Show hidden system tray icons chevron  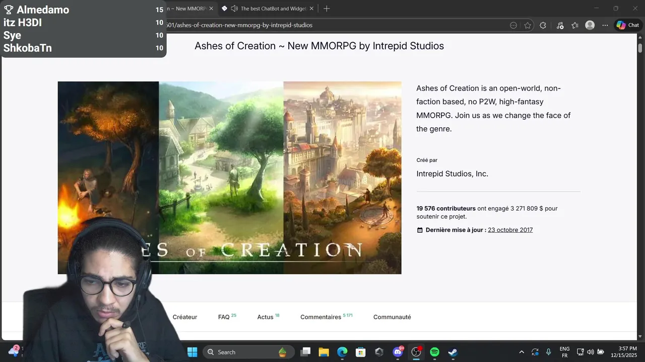[x=522, y=352]
